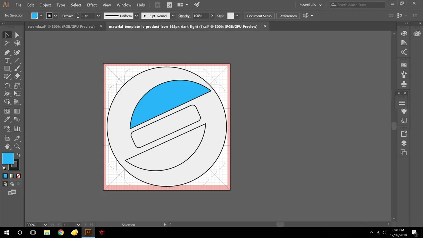The width and height of the screenshot is (423, 238).
Task: Reset to default fill and stroke
Action: point(4,168)
